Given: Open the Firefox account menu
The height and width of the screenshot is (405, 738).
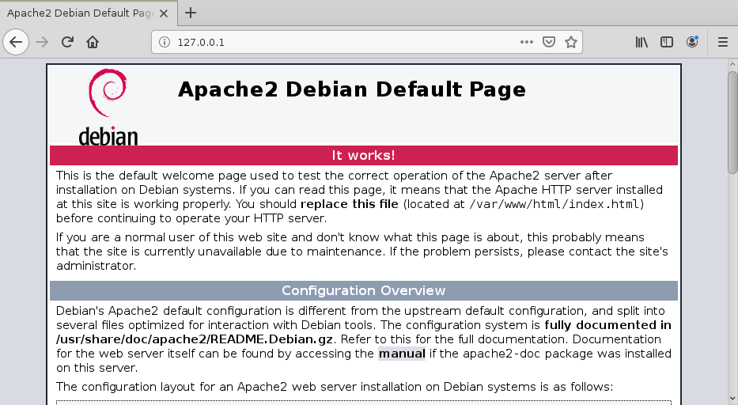Looking at the screenshot, I should (x=692, y=42).
